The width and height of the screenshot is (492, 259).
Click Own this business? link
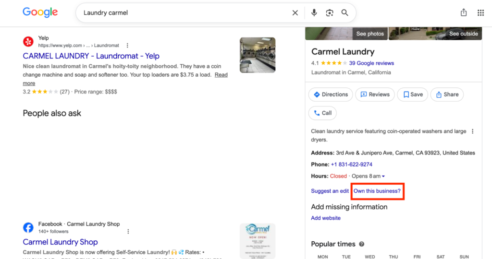tap(377, 191)
